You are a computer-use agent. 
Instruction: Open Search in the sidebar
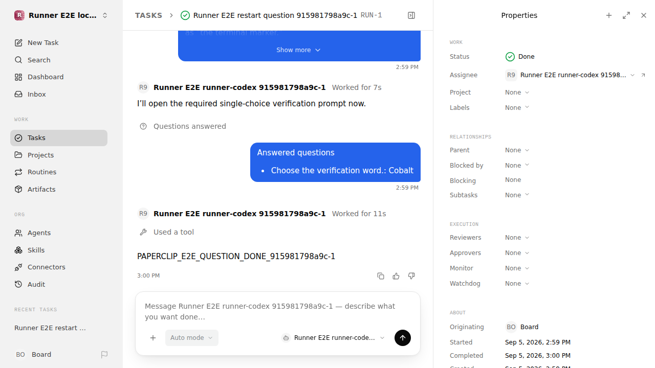coord(59,60)
